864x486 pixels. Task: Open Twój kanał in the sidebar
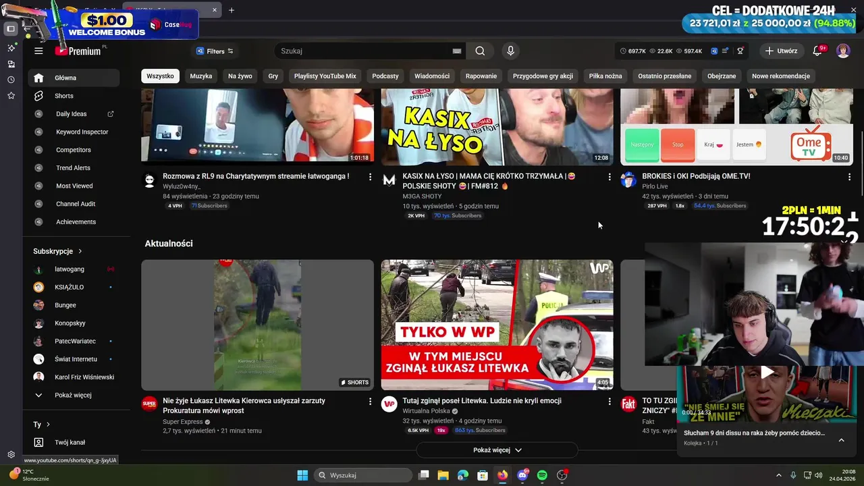pos(74,442)
